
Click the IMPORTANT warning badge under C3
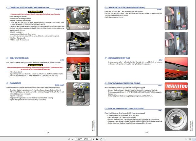35,12
